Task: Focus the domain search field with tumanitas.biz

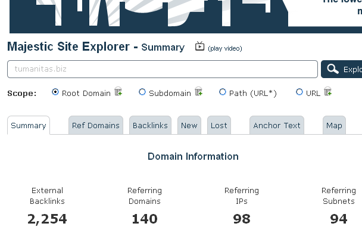Action: click(x=162, y=69)
